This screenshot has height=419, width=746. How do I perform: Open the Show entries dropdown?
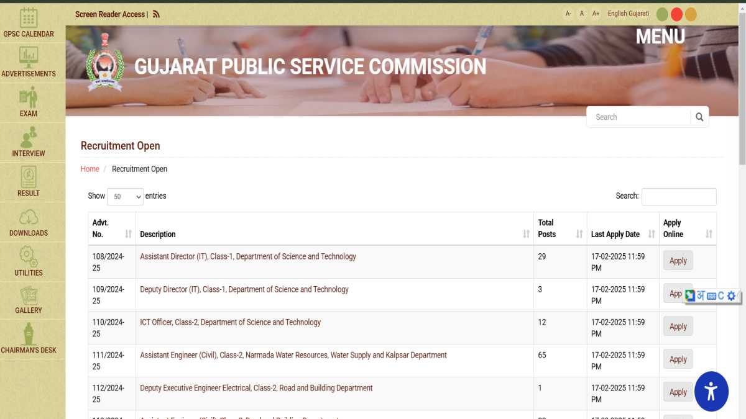tap(125, 197)
